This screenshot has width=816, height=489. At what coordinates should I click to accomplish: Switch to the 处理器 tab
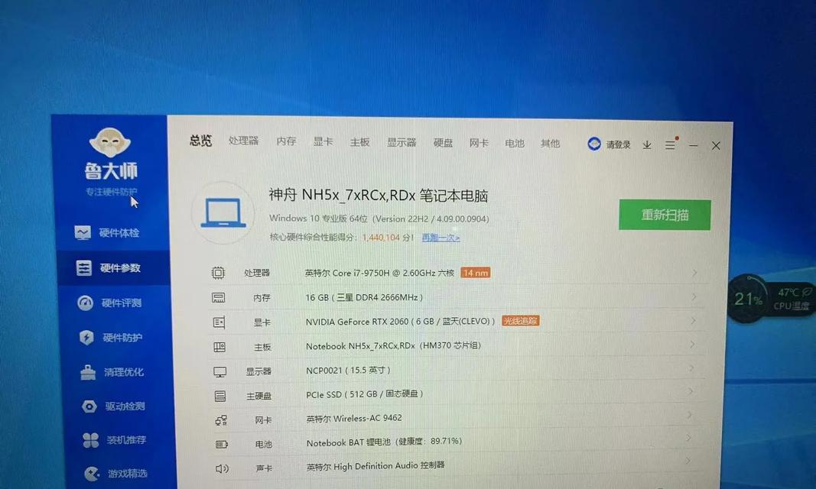point(243,141)
